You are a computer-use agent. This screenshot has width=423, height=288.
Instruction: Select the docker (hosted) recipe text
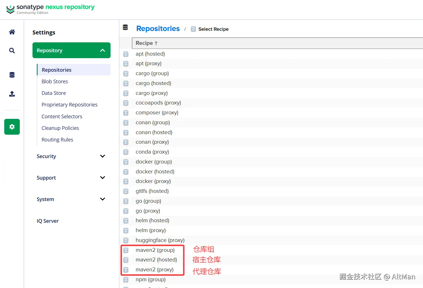tap(155, 172)
